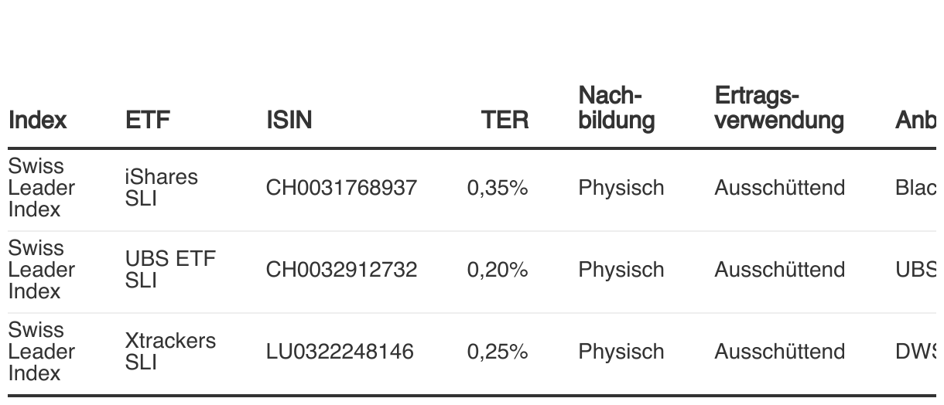This screenshot has width=944, height=405.
Task: Click the Nachbildung column header
Action: click(x=616, y=108)
